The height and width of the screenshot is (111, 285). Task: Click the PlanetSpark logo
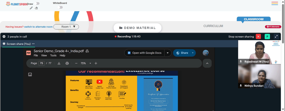(17, 4)
